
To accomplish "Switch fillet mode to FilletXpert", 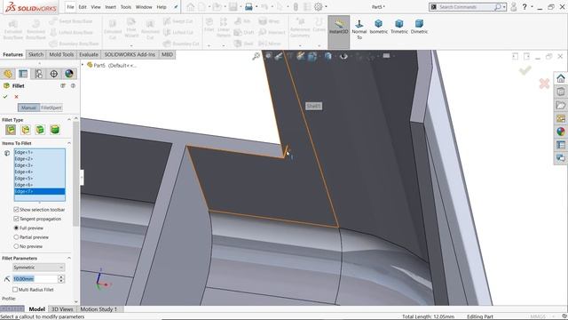I will [x=51, y=108].
